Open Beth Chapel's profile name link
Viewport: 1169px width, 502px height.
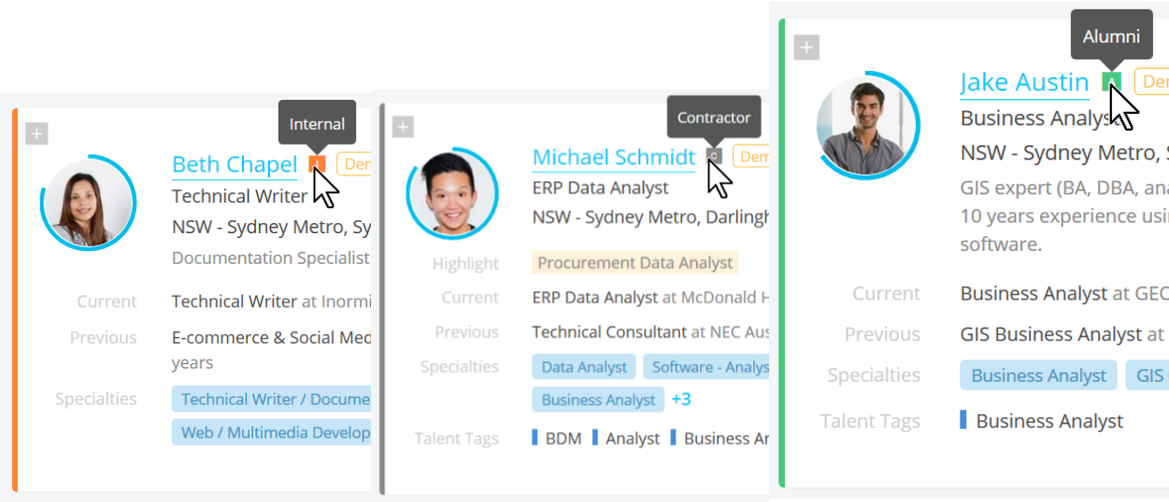[235, 164]
